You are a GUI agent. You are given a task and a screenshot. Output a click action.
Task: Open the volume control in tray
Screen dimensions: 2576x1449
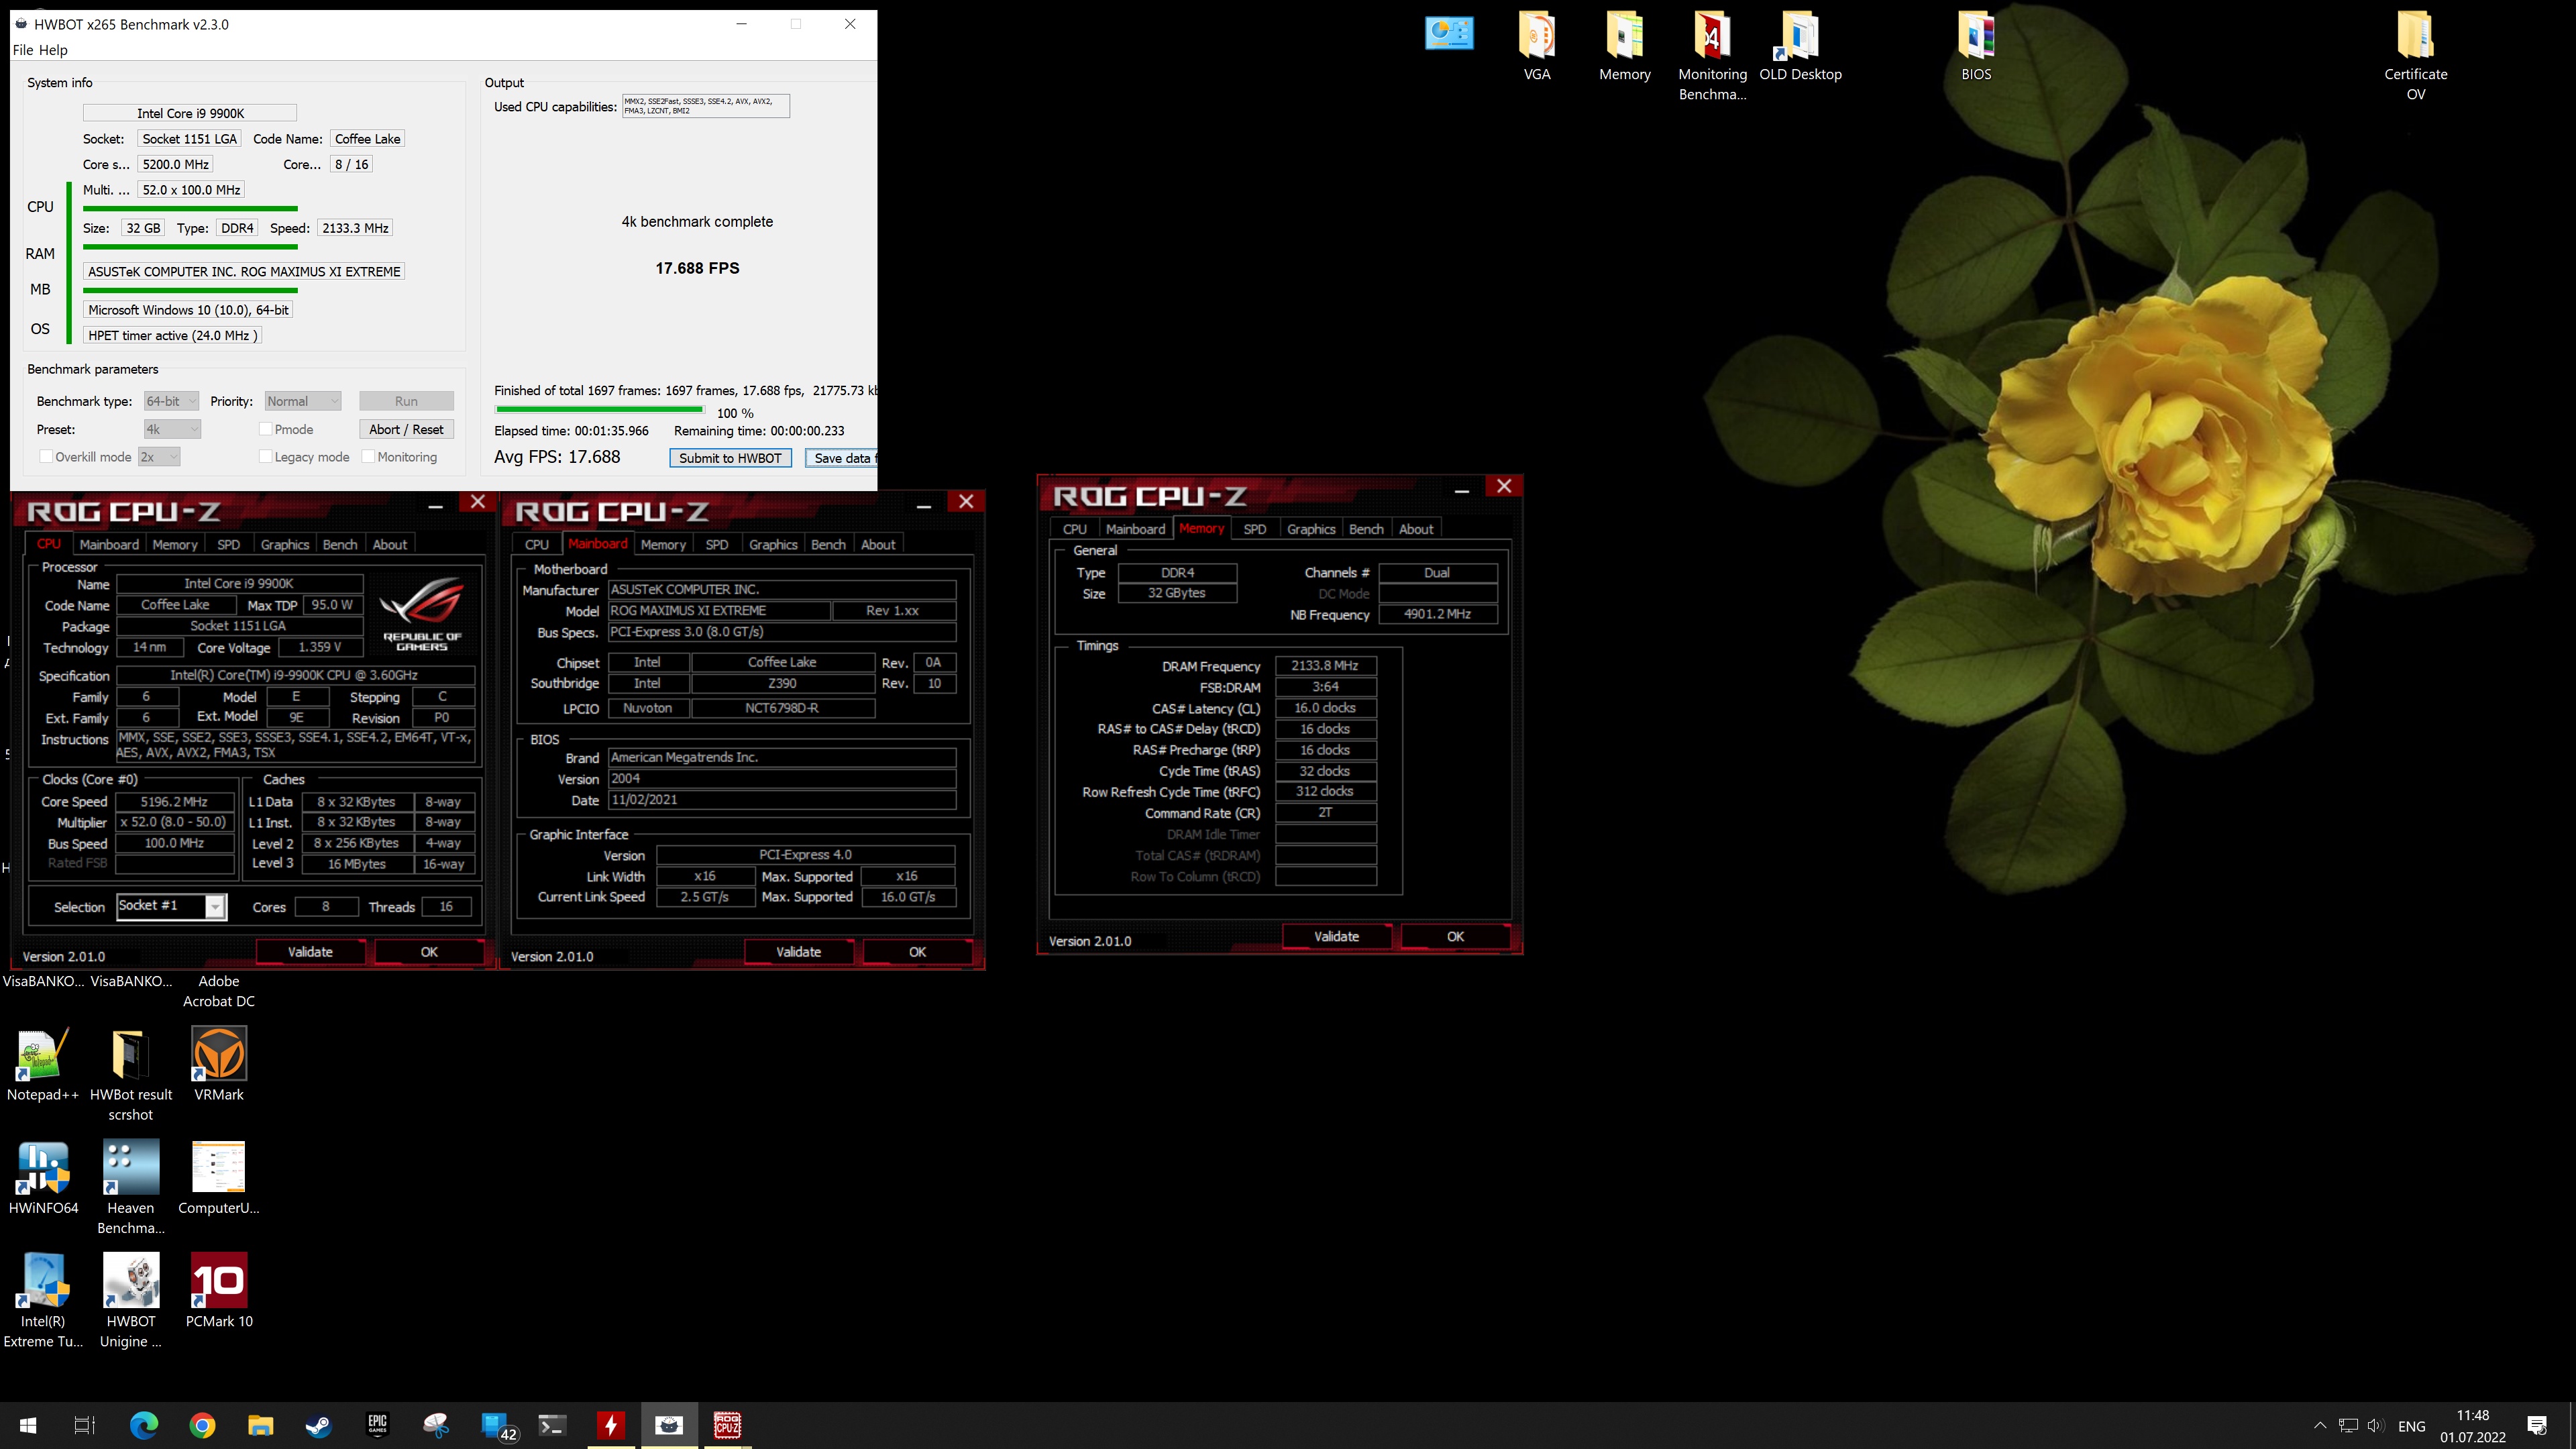[2376, 1425]
